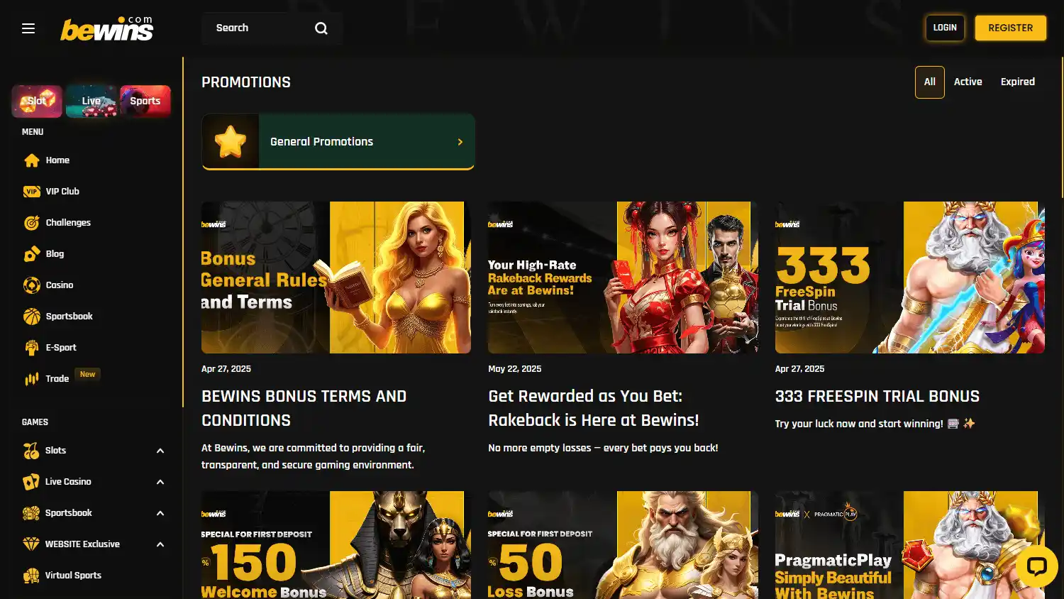Screen dimensions: 1064x599
Task: Expand the Live Casino section chevron
Action: [160, 482]
